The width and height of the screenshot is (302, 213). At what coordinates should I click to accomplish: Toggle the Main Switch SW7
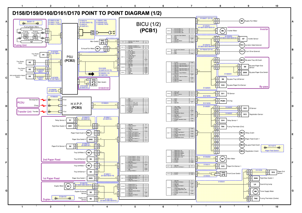coord(103,42)
